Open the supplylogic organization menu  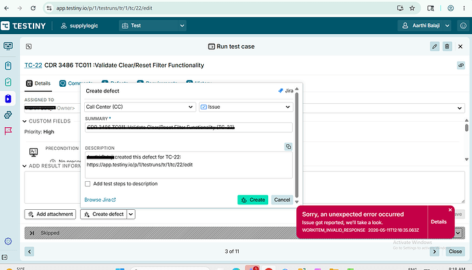pos(79,26)
